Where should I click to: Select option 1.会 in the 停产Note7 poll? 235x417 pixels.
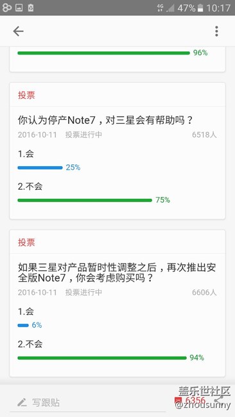point(26,154)
